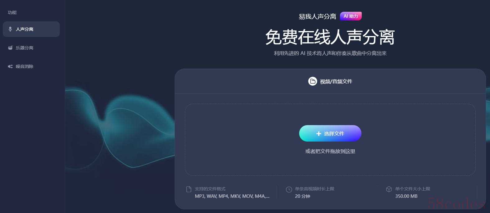
Task: Open the 人声分离 sidebar item
Action: pos(31,29)
